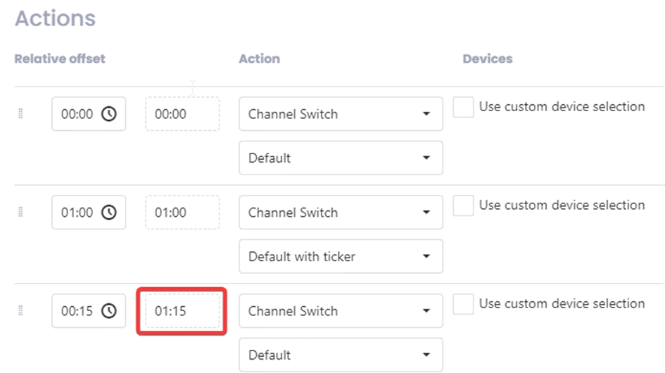Click the drag handle of the third action row

pos(20,311)
